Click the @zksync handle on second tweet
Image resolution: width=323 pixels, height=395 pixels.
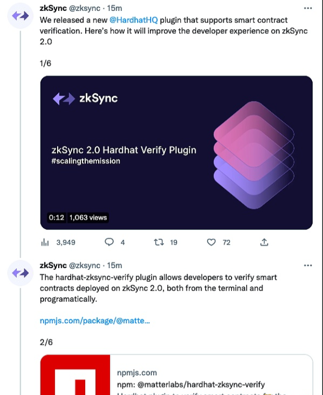85,265
